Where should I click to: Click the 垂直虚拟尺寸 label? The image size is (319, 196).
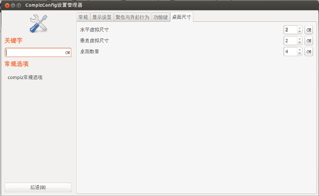94,41
